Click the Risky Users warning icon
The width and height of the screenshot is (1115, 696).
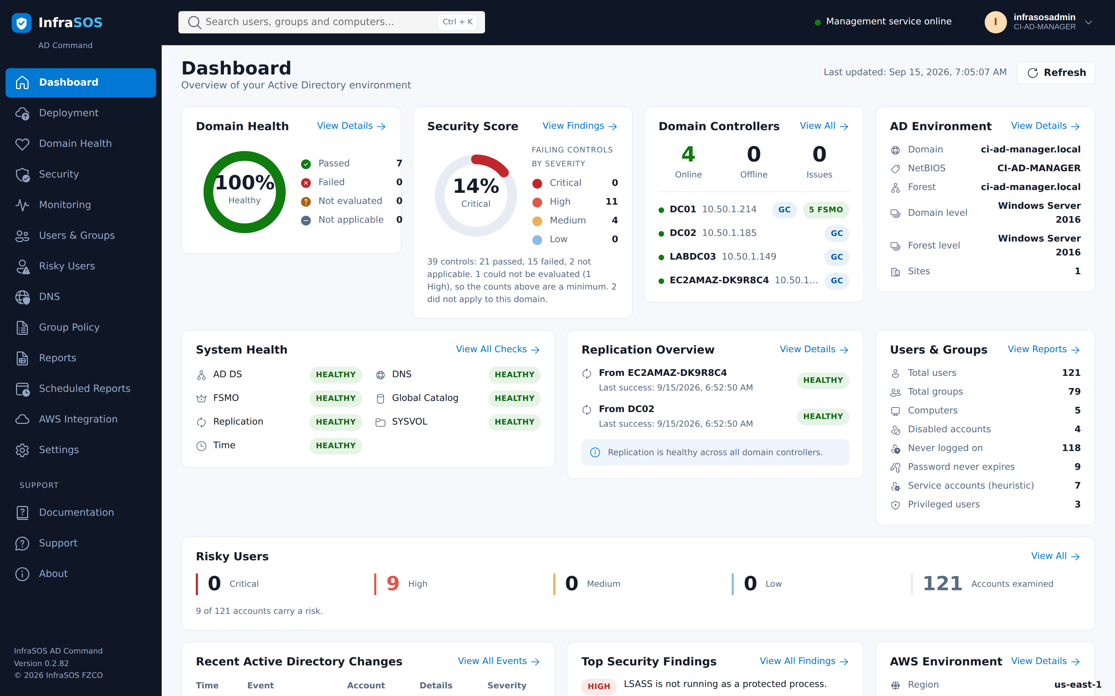coord(22,267)
